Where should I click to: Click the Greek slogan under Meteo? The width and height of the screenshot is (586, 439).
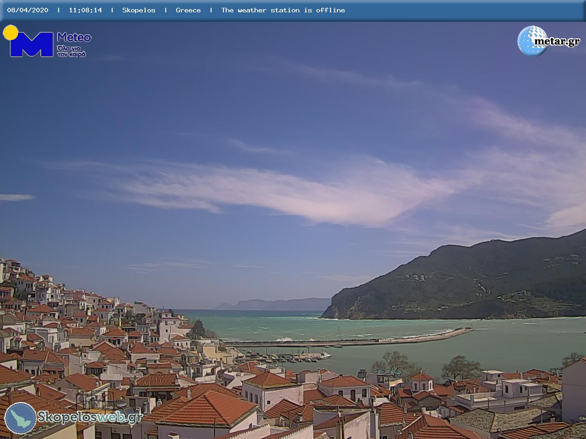tap(71, 51)
